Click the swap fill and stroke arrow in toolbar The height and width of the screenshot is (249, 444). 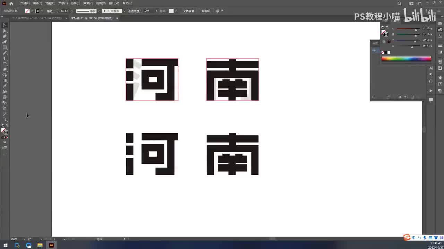[7, 126]
